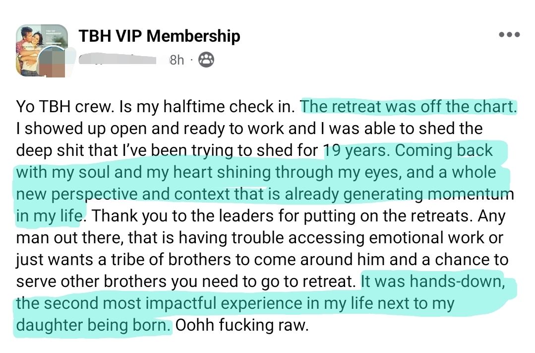Image resolution: width=535 pixels, height=353 pixels.
Task: Select the highlighted "19 years. Coming back" text
Action: [408, 150]
